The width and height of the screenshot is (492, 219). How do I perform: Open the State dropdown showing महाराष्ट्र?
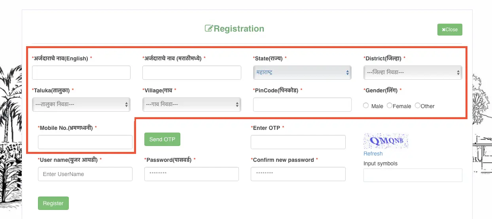pyautogui.click(x=302, y=73)
